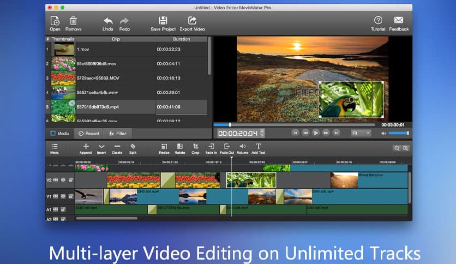This screenshot has height=264, width=456.
Task: Save Project using floppy disk icon
Action: click(x=163, y=23)
